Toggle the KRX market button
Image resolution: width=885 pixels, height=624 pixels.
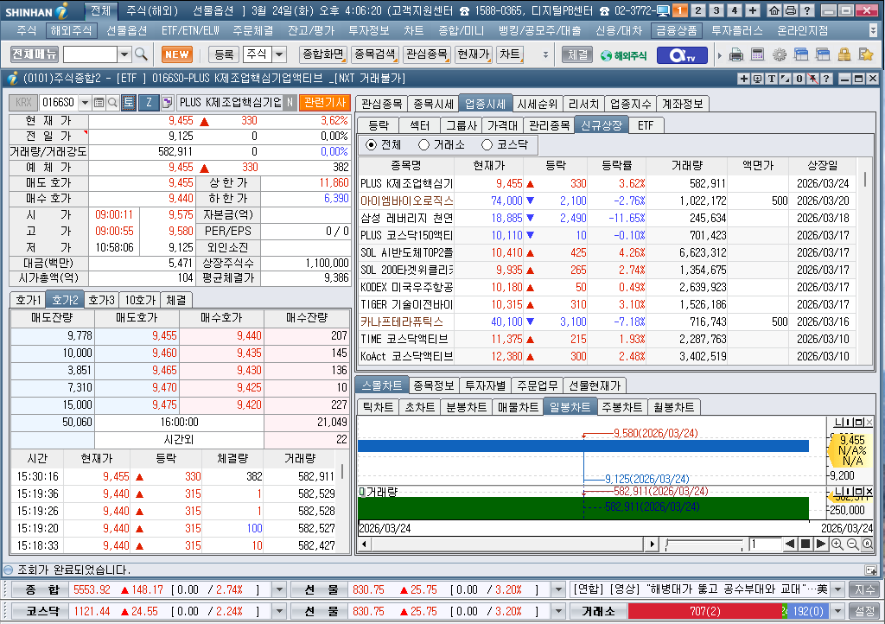(23, 102)
